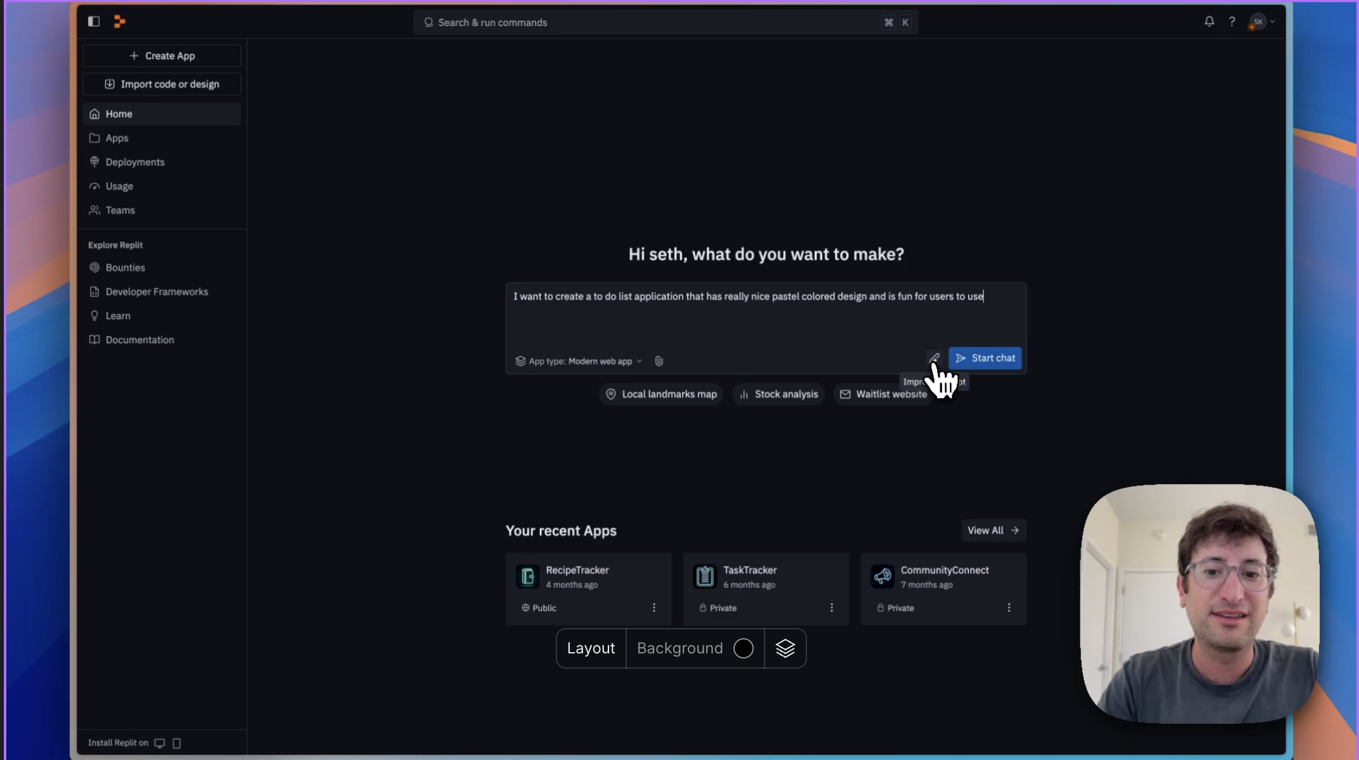The image size is (1359, 760).
Task: Open the layers icon beside Background
Action: click(786, 648)
